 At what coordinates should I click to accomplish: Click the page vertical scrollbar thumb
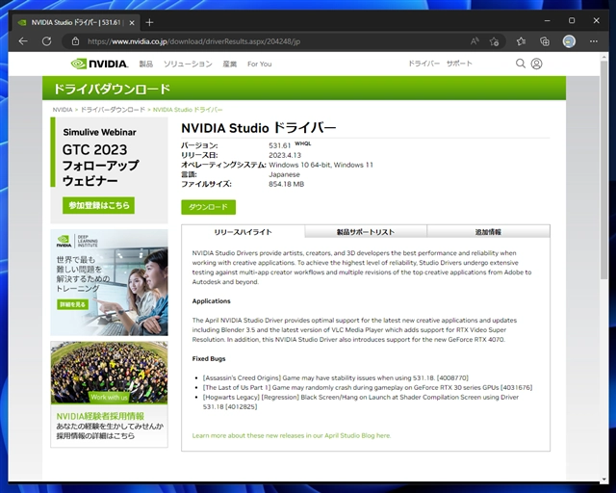click(x=604, y=169)
